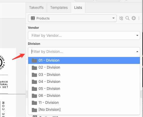Choose 01 - Division from list
This screenshot has height=117, width=143.
click(84, 60)
